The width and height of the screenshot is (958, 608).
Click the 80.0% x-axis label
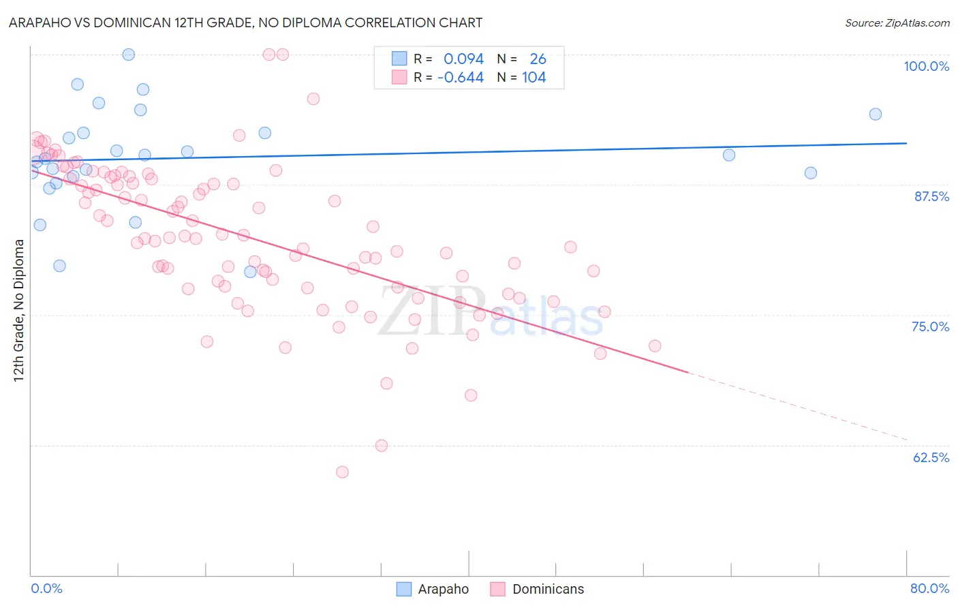click(x=929, y=588)
